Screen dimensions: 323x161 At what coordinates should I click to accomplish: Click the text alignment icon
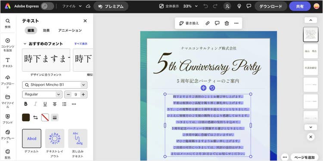[55, 104]
